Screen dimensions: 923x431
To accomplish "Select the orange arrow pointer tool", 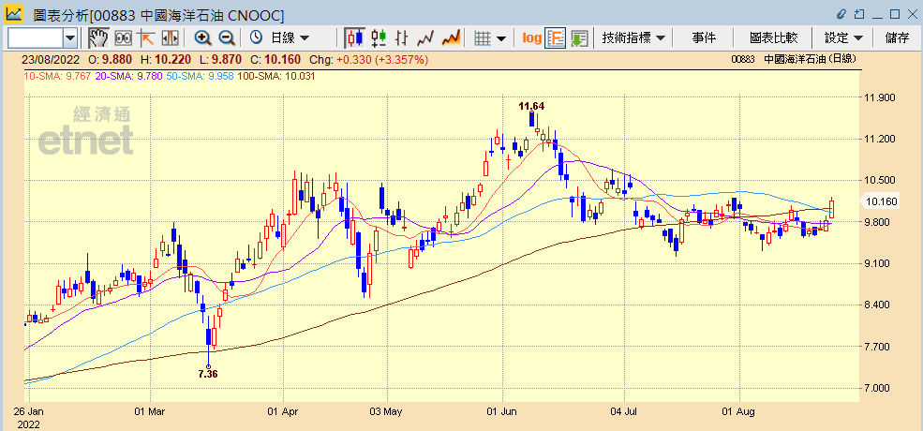I will coord(146,38).
